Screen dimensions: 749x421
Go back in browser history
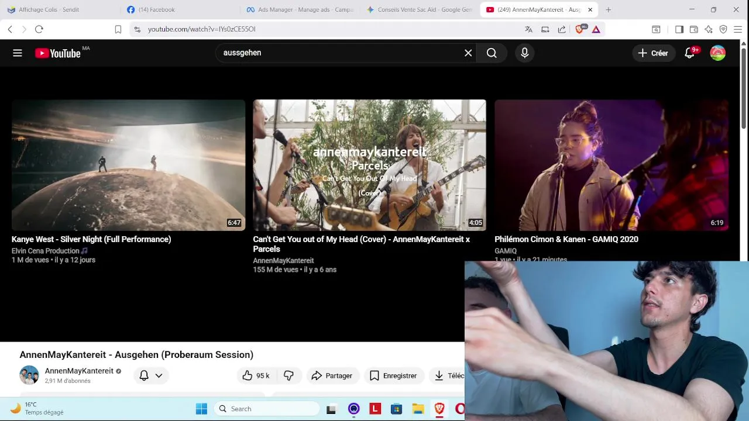click(11, 29)
